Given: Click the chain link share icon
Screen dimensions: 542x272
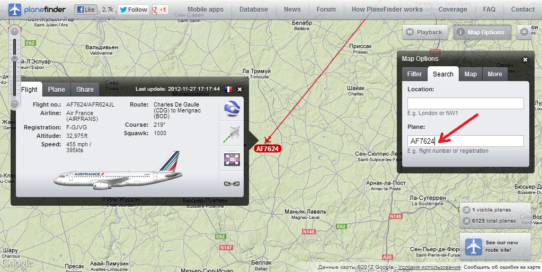Looking at the screenshot, I should click(x=232, y=183).
